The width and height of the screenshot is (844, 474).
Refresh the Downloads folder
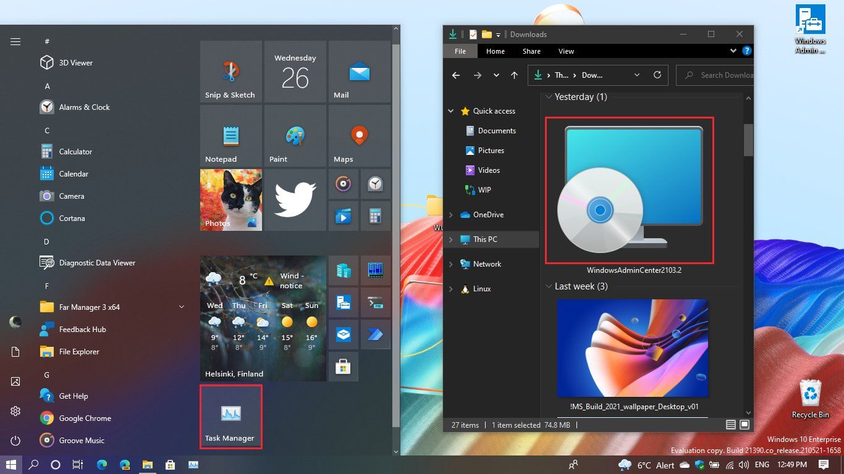(657, 75)
